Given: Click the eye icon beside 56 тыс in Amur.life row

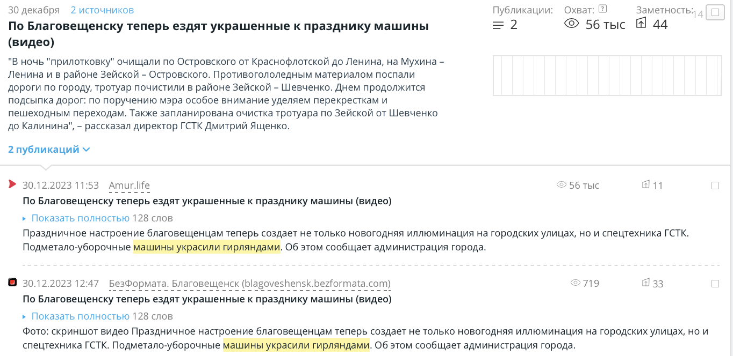Looking at the screenshot, I should tap(562, 185).
